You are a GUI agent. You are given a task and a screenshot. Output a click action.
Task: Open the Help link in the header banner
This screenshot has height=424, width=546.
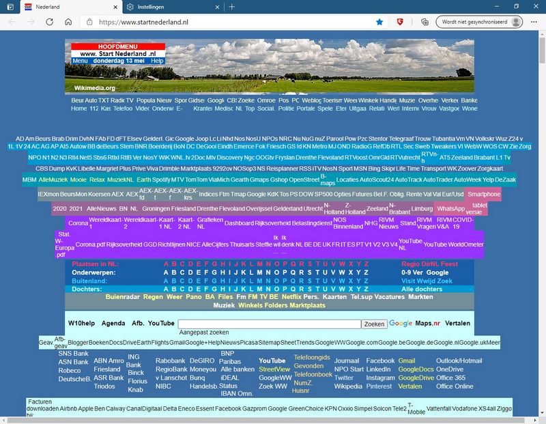(x=157, y=61)
